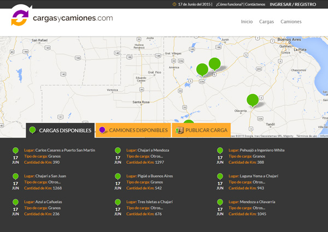Click the Contáctenos link in header
Viewport: 328px width, 232px height.
[x=255, y=4]
